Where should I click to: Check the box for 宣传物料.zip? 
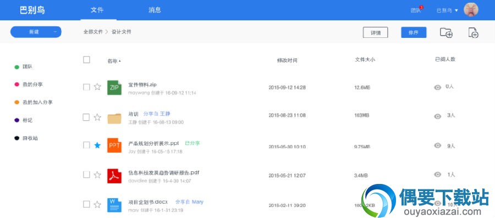click(x=86, y=87)
